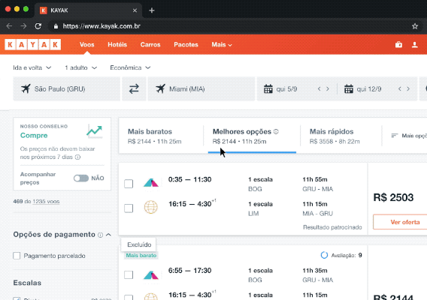
Task: Click the Miami (MIA) destination field
Action: coord(201,88)
